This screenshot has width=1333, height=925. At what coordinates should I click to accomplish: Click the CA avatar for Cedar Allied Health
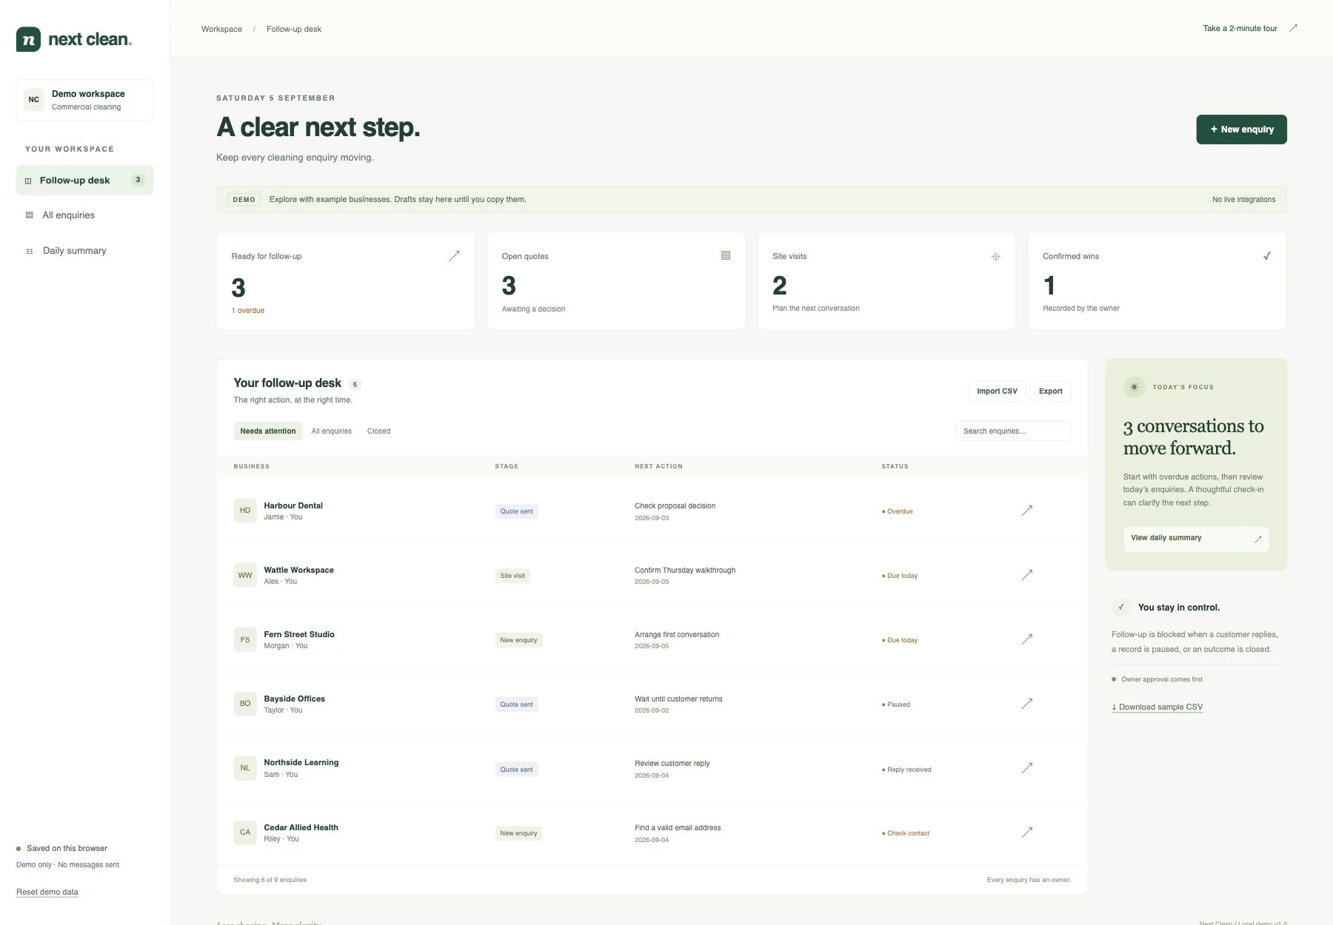[245, 832]
